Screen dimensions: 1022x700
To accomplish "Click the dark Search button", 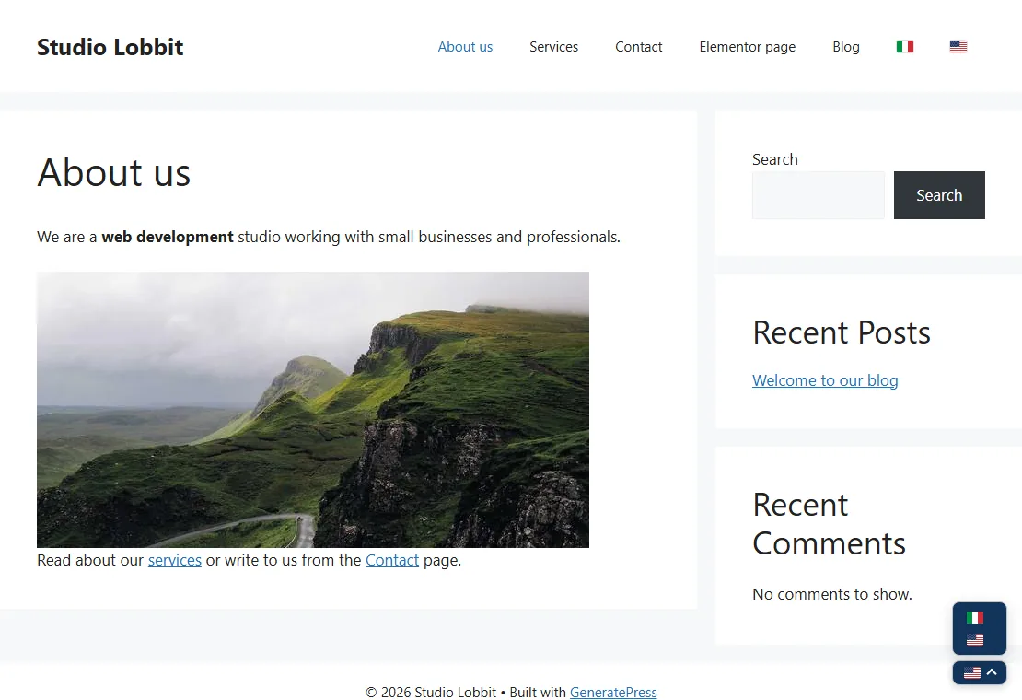I will (939, 195).
